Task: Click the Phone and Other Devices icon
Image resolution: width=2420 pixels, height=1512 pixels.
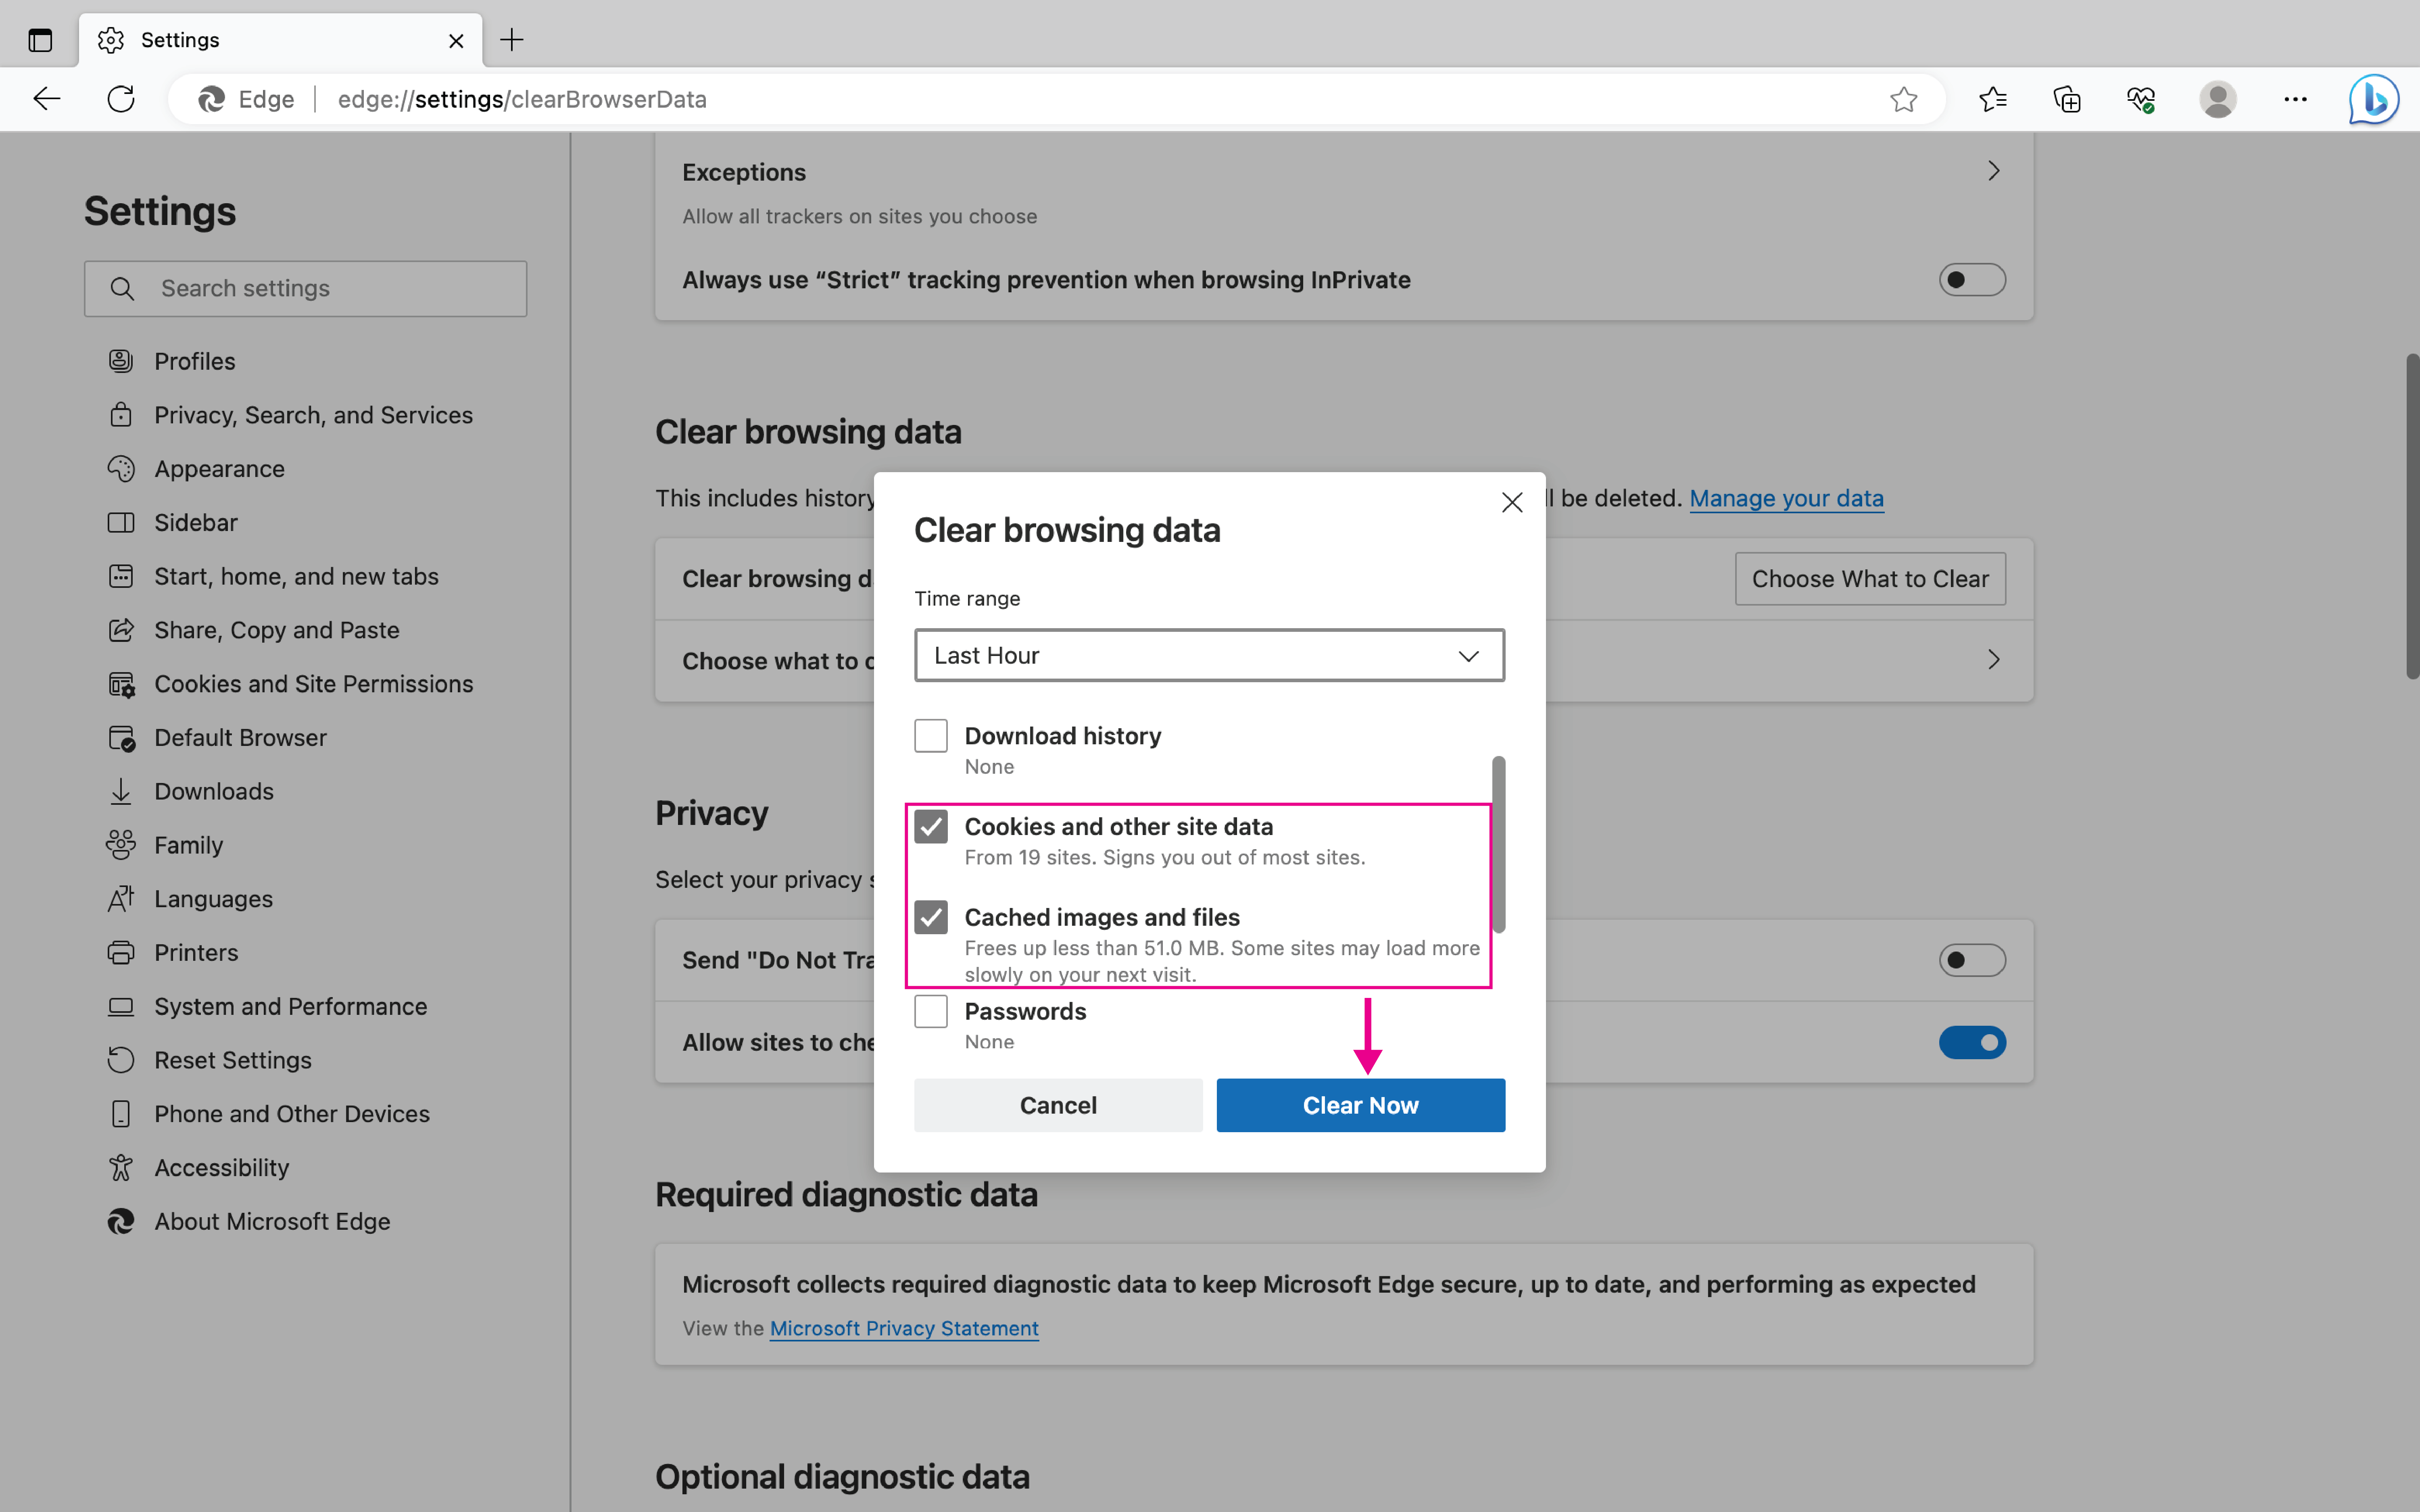Action: [x=121, y=1114]
